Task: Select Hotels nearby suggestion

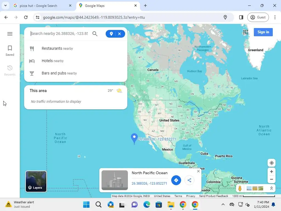Action: point(76,61)
